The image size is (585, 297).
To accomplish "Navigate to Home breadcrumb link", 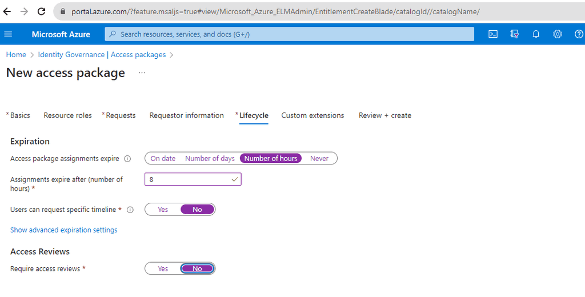I will click(x=16, y=55).
